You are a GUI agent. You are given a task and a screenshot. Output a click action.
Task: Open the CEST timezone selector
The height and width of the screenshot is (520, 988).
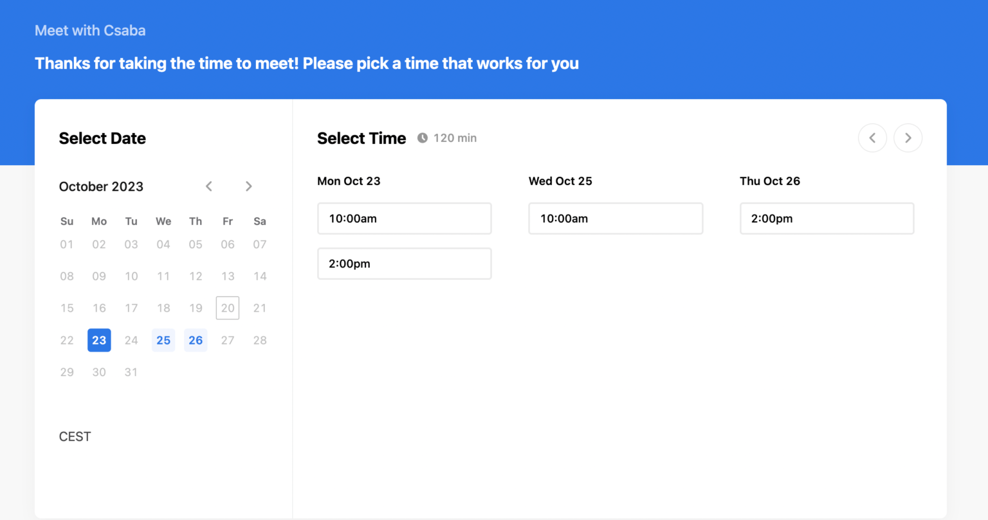coord(75,436)
